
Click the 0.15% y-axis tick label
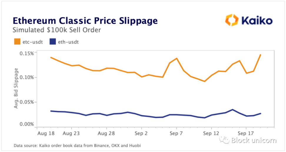[27, 53]
